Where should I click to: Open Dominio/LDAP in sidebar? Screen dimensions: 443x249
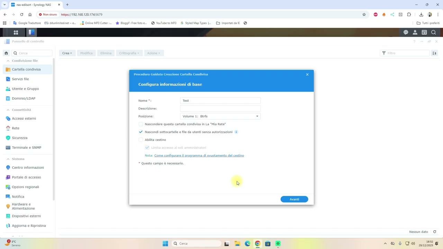click(28, 99)
